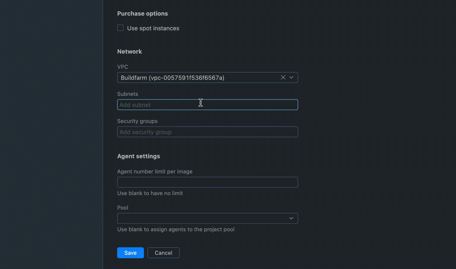This screenshot has width=456, height=269.
Task: Focus the Add subnet input field
Action: (207, 104)
